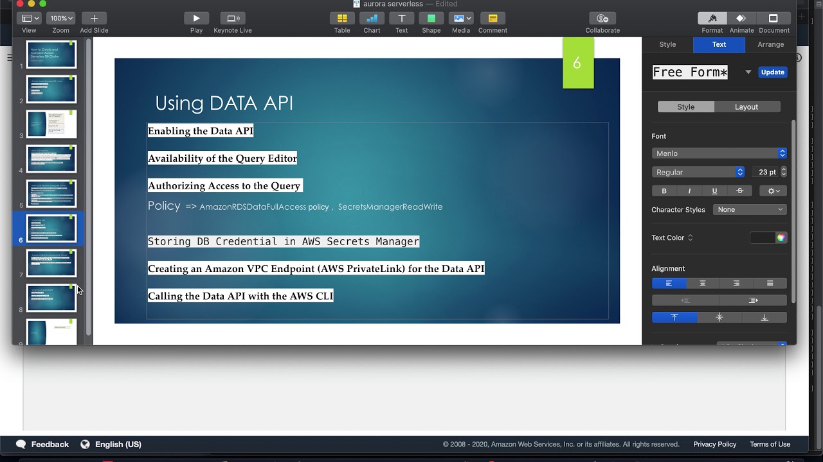Select the Style segment under Text
The width and height of the screenshot is (823, 462).
click(x=686, y=107)
